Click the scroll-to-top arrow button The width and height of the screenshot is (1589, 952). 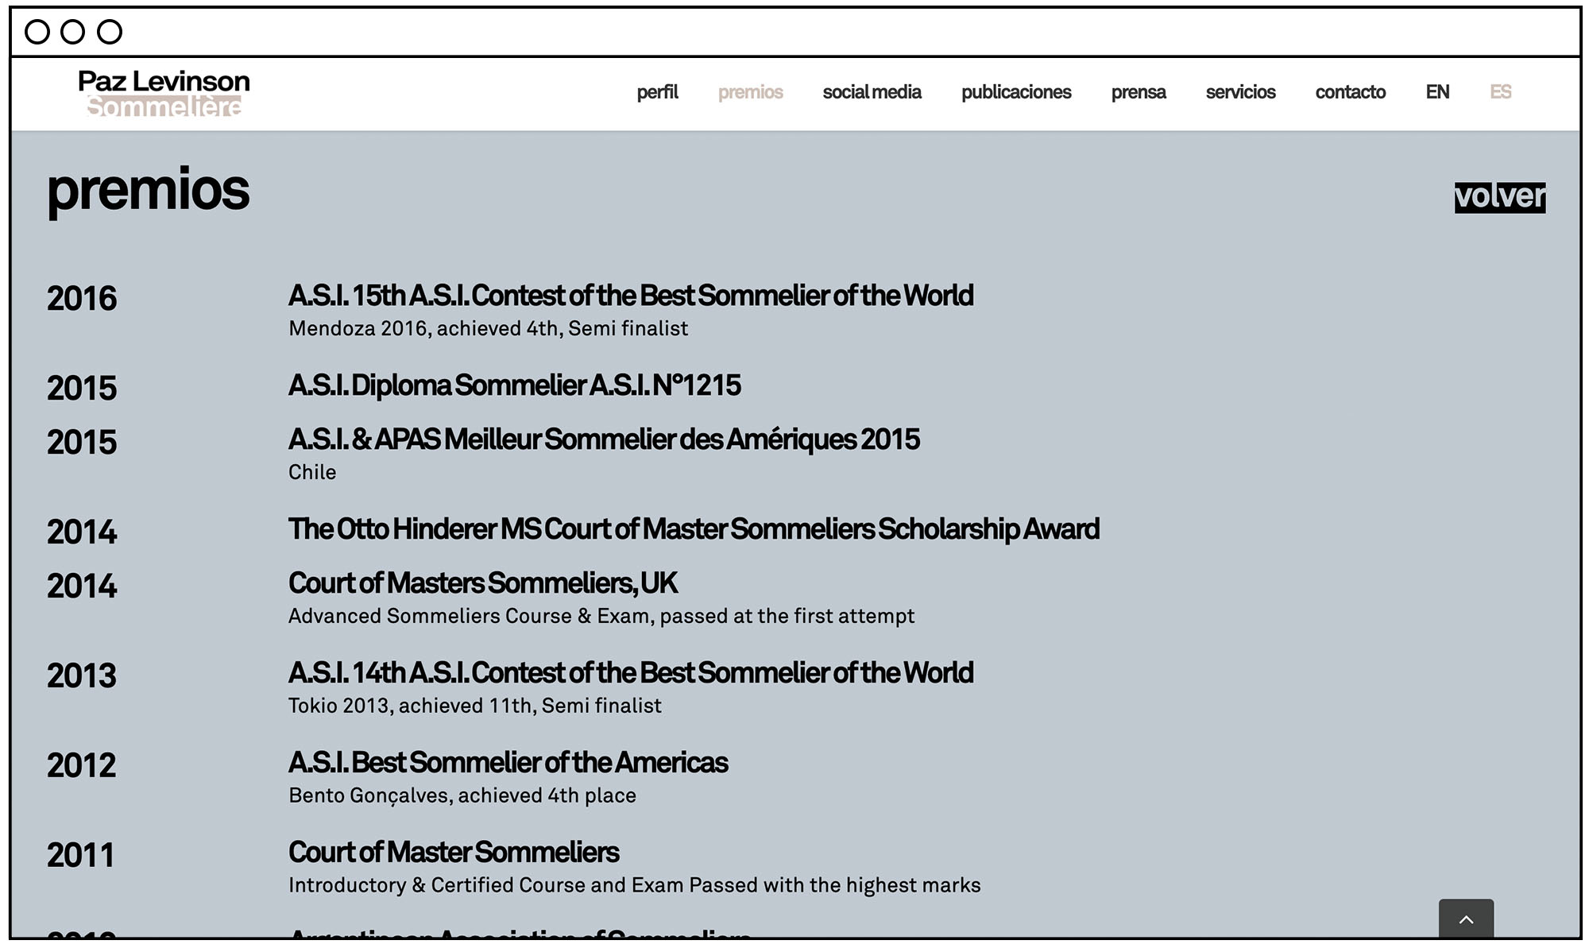1466,919
